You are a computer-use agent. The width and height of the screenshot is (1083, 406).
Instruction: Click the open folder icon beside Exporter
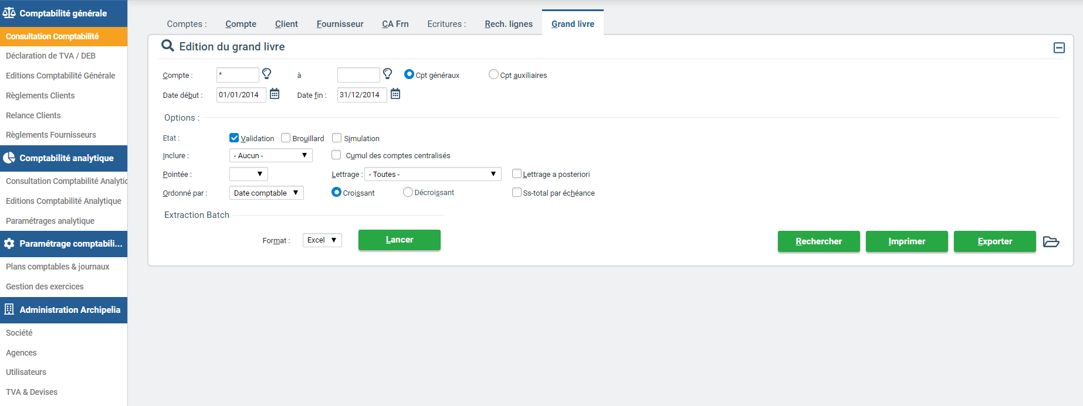tap(1051, 241)
